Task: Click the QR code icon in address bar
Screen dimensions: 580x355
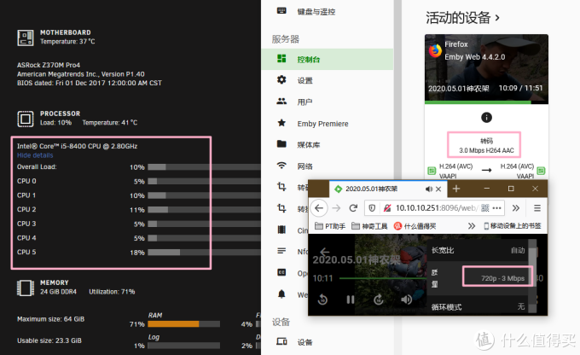Action: [x=485, y=208]
